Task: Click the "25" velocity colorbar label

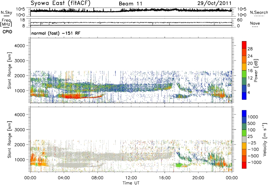Action: [x=250, y=136]
